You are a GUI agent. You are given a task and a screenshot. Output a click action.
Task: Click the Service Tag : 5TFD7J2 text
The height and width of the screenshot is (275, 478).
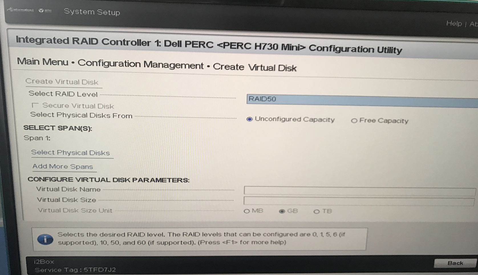click(x=75, y=270)
